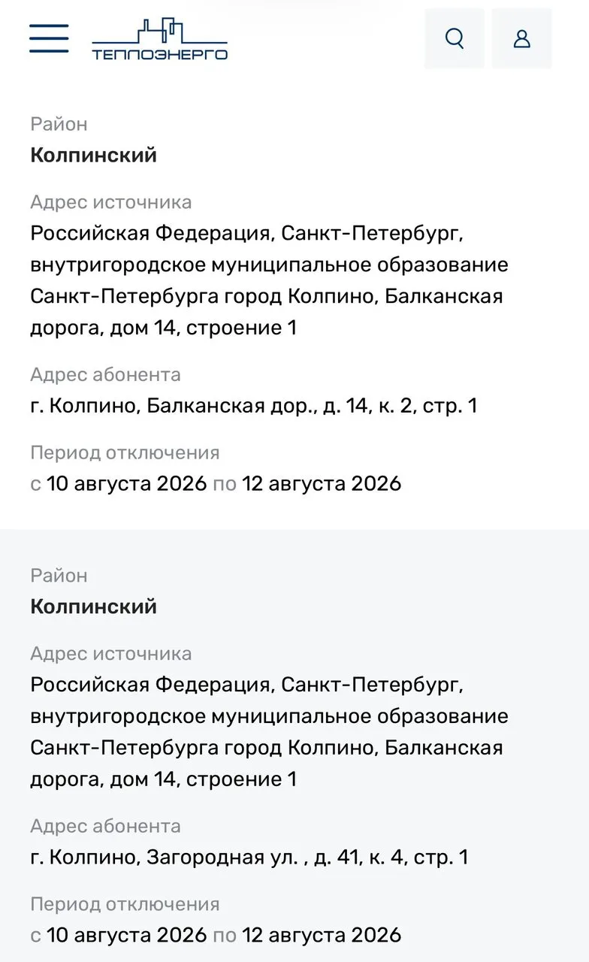Screen dimensions: 589x962
Task: Click second entry's Адрес абонента label
Action: [106, 826]
